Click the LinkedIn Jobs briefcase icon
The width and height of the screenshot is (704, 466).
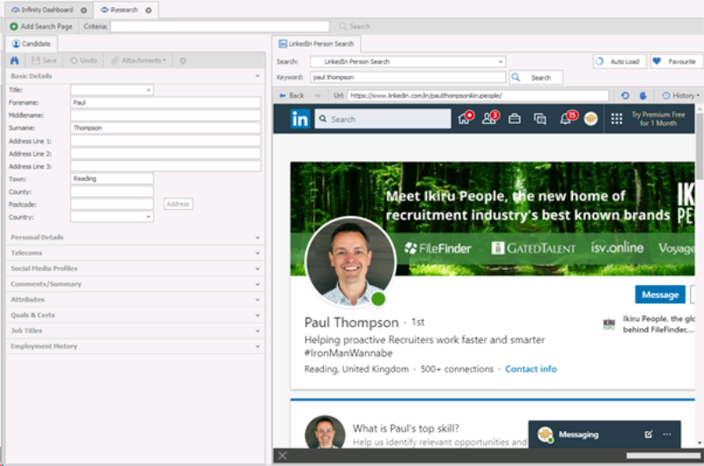(515, 119)
